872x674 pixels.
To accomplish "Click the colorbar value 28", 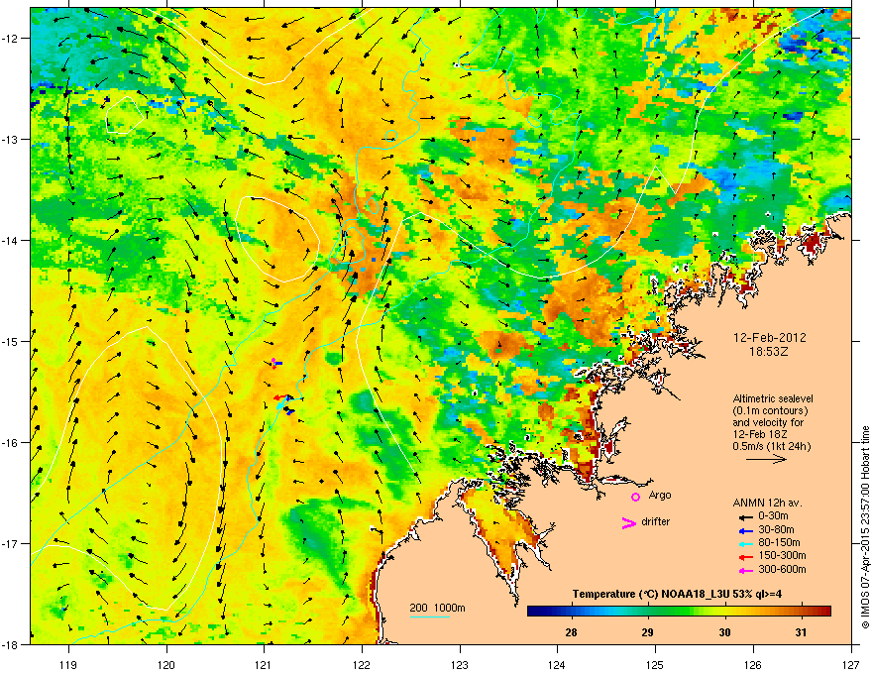I will coord(571,632).
